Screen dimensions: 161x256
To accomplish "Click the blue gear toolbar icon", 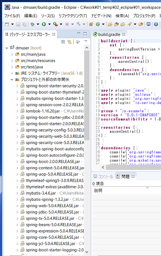I will tap(156, 24).
